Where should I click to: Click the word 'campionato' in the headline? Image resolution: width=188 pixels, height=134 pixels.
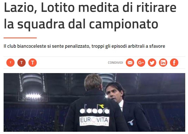click(x=124, y=25)
